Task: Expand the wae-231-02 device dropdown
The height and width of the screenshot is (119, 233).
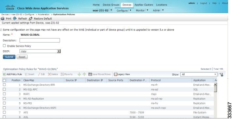Action: (111, 10)
